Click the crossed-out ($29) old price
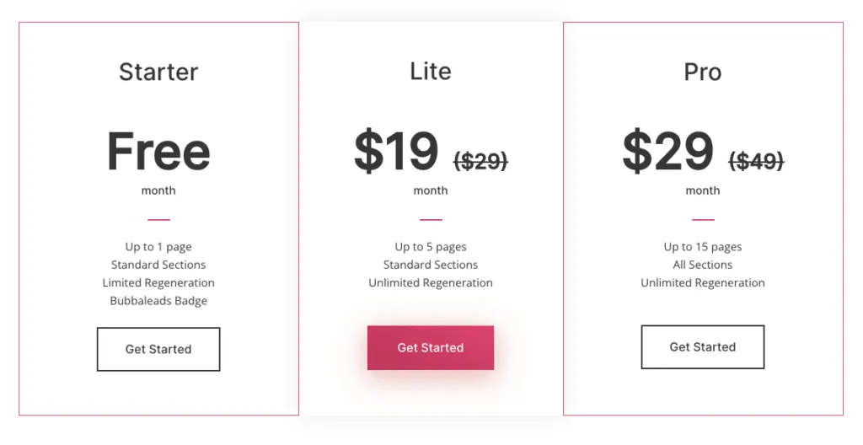 480,160
